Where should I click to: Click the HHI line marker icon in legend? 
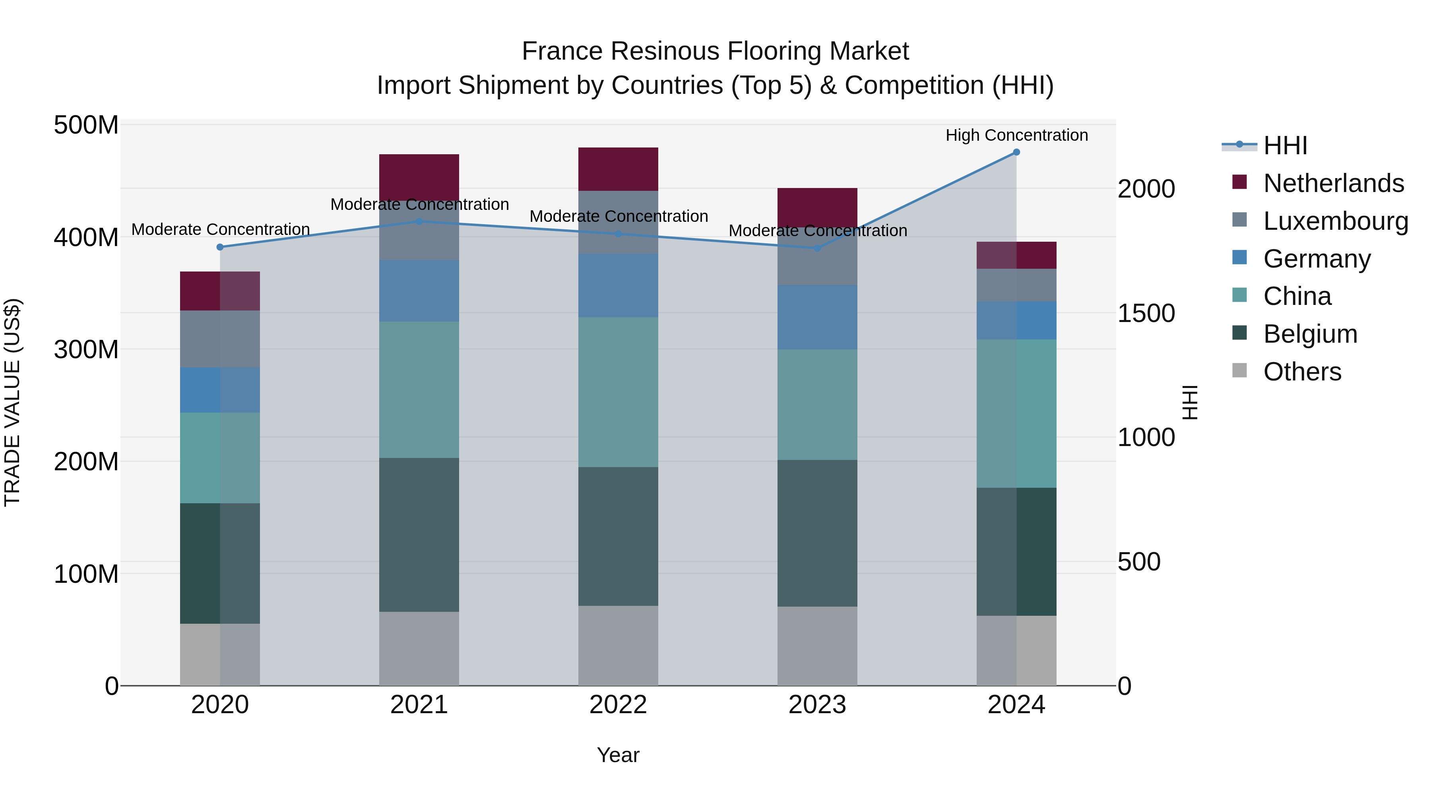(x=1239, y=144)
